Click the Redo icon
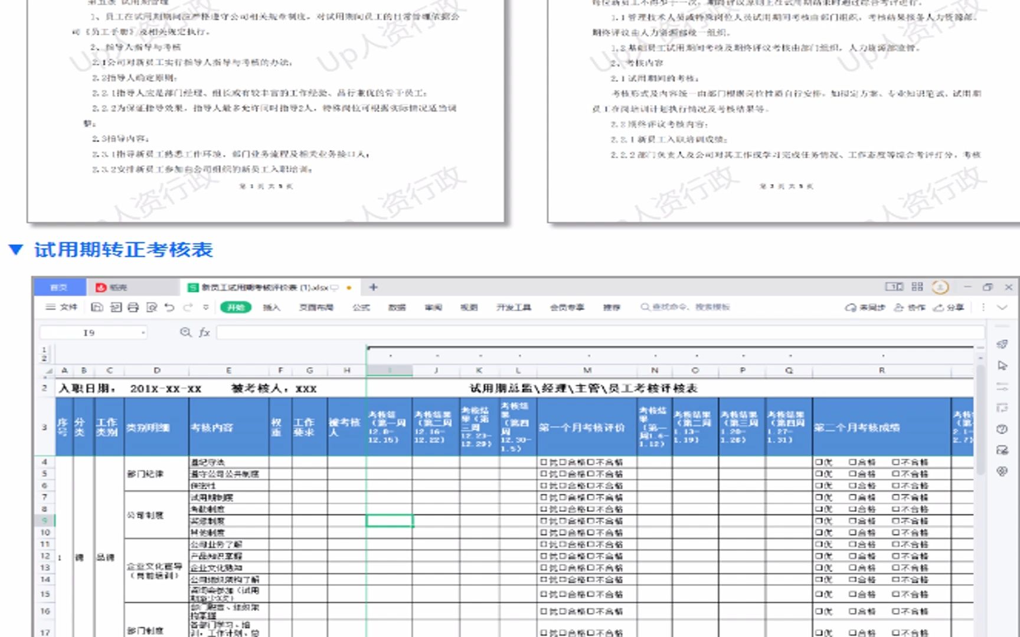 tap(188, 307)
